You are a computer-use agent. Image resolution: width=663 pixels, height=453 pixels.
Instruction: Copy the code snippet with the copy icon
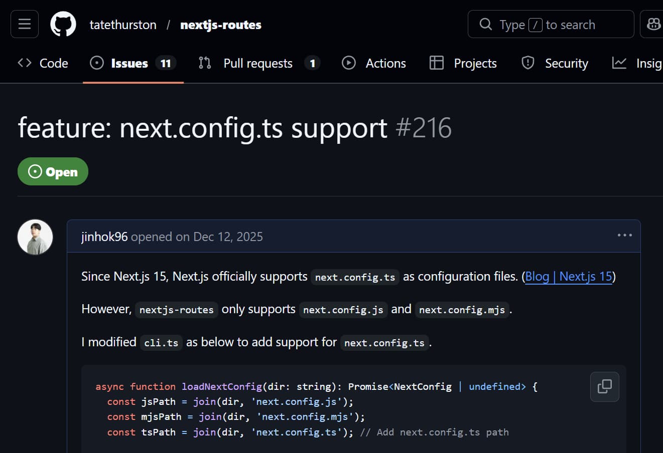[604, 386]
